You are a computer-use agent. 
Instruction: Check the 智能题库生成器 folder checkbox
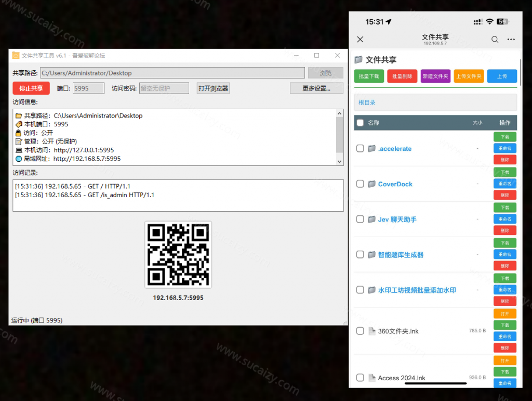pyautogui.click(x=360, y=254)
